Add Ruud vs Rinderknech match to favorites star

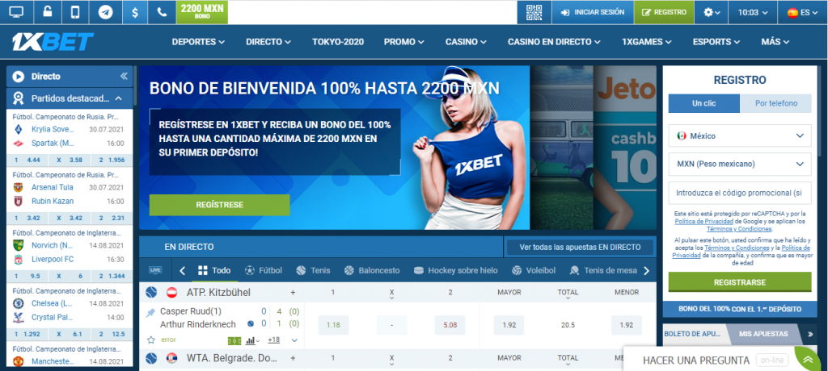click(x=150, y=340)
